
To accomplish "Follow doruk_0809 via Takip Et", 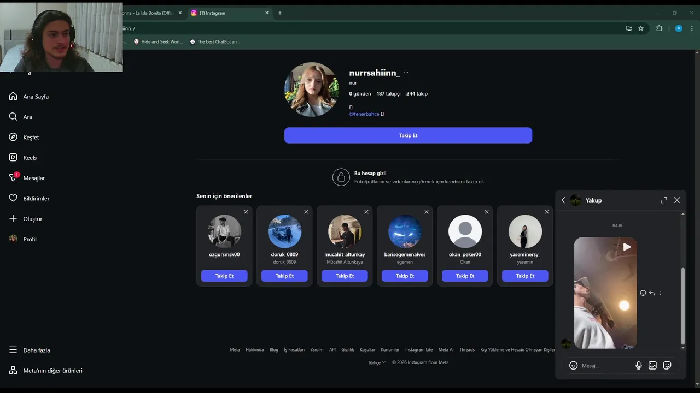I will click(284, 276).
